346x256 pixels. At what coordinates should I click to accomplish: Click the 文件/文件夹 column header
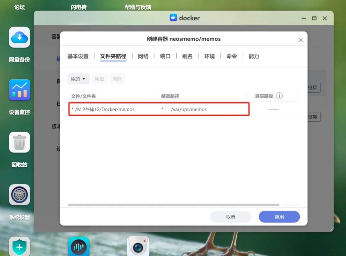pyautogui.click(x=83, y=96)
